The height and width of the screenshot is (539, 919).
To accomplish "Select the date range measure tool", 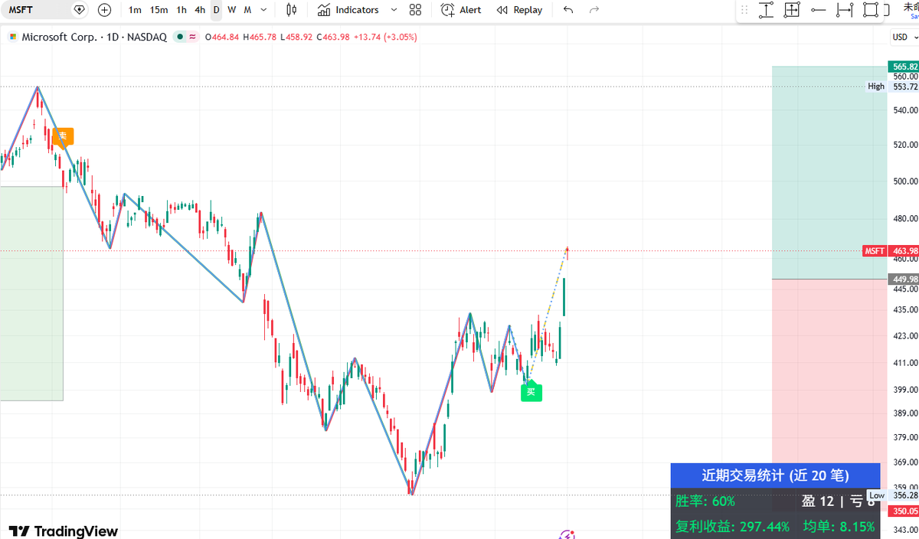I will point(845,10).
